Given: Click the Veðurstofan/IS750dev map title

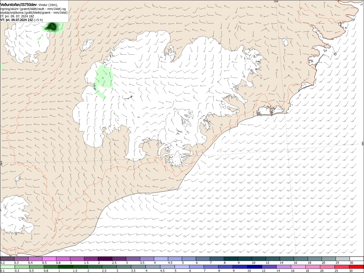Looking at the screenshot, I should 18,5.
